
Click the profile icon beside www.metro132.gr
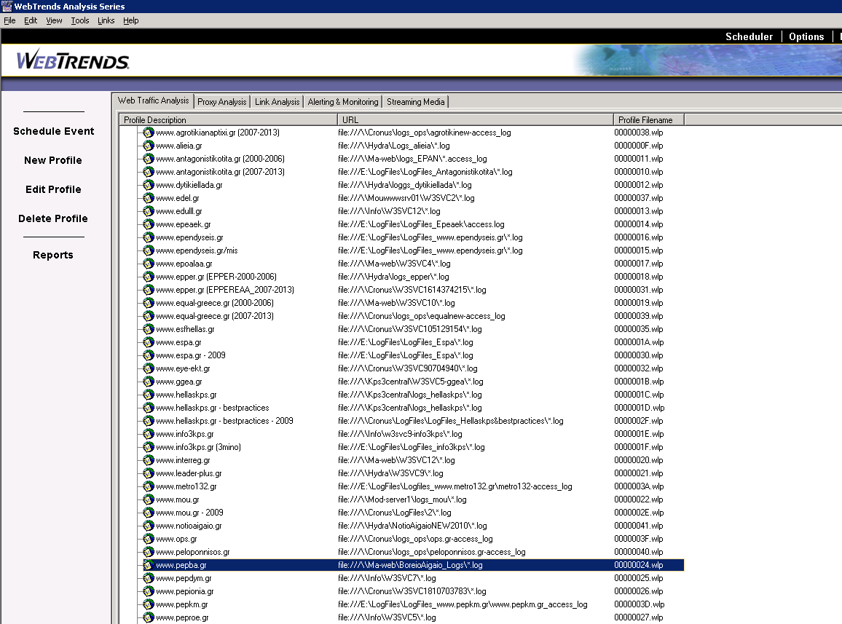(148, 486)
